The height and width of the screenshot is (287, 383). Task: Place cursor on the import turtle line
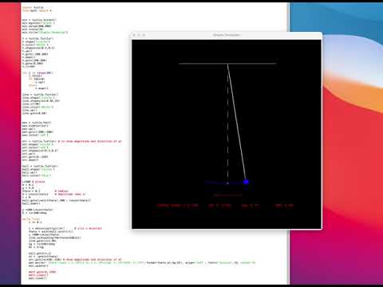point(33,7)
